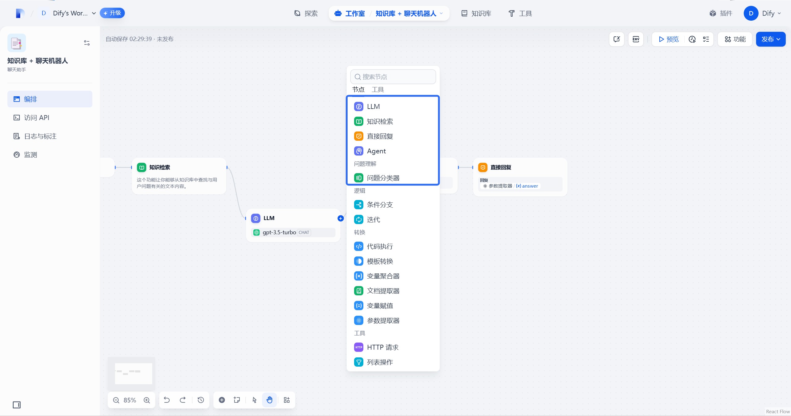Click the 搜索节点 search field
791x416 pixels.
pos(393,77)
